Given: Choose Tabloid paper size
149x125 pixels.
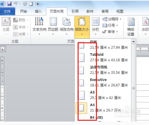Looking at the screenshot, I should click(x=103, y=57).
